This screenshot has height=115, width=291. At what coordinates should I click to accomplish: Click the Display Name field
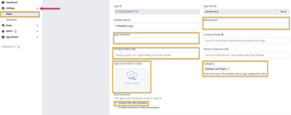coord(157,26)
